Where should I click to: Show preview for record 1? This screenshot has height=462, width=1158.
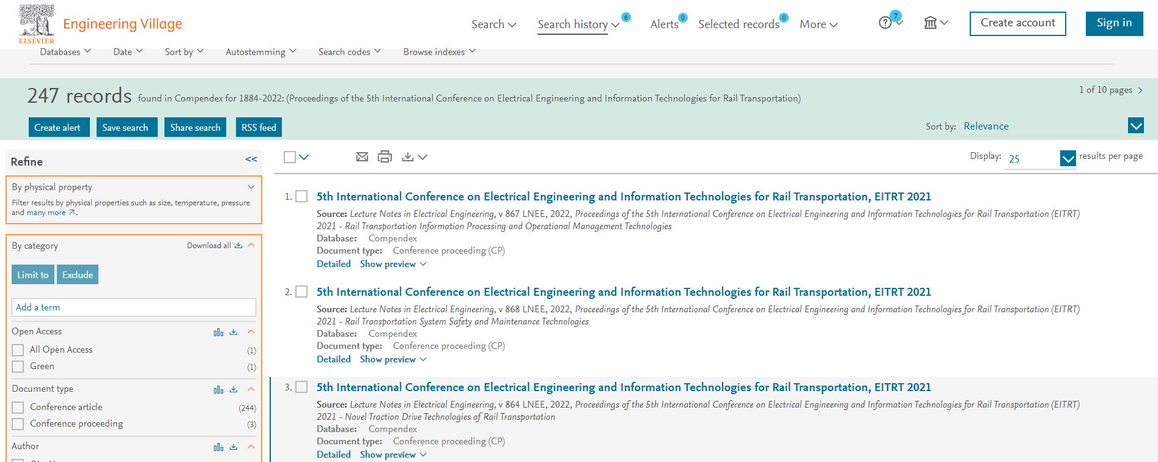(393, 264)
